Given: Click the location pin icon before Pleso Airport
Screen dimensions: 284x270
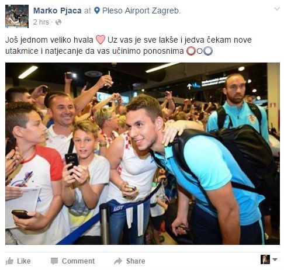Looking at the screenshot, I should point(97,11).
